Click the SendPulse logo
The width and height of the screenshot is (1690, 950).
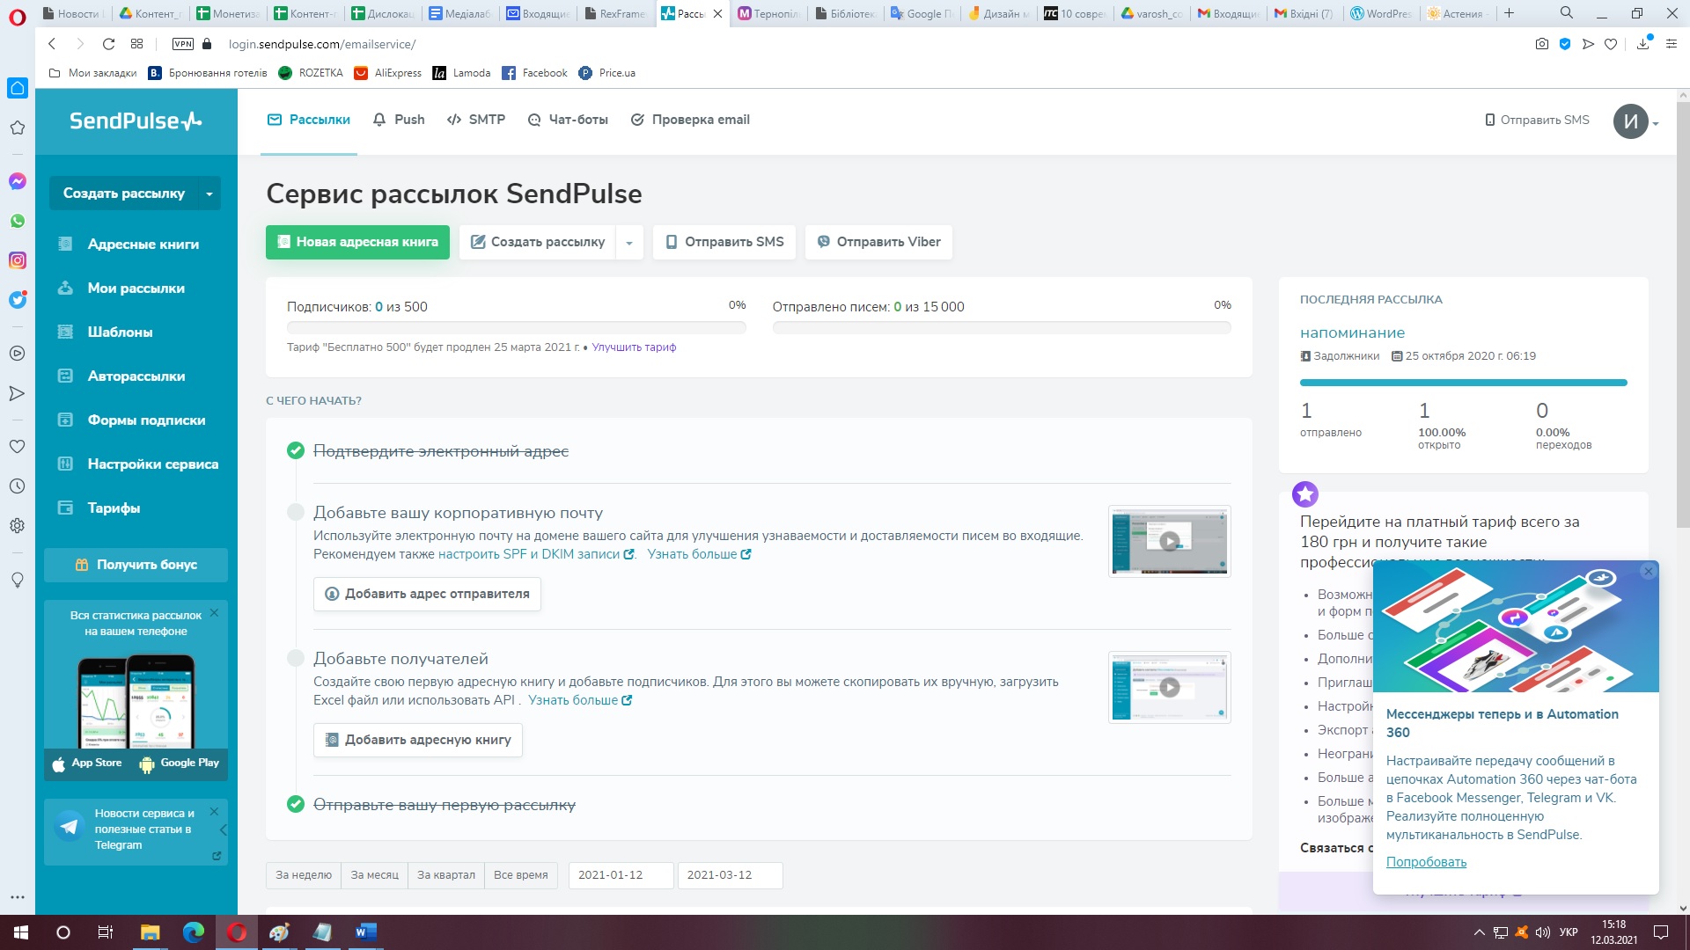tap(136, 121)
